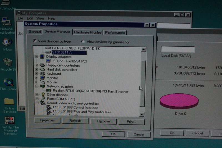Collapse Sound, video and game controllers branch
Viewport: 222px width, 148px height.
tap(37, 103)
